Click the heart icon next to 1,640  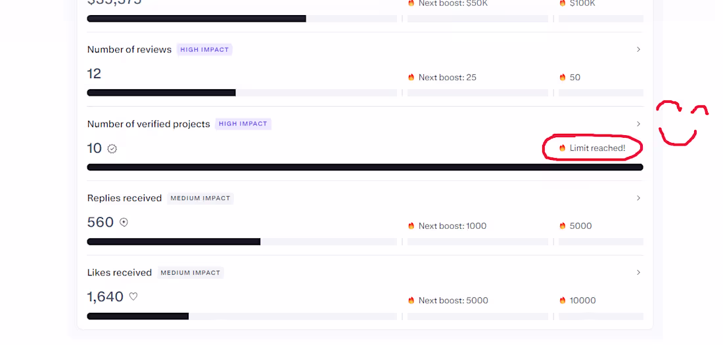click(133, 296)
